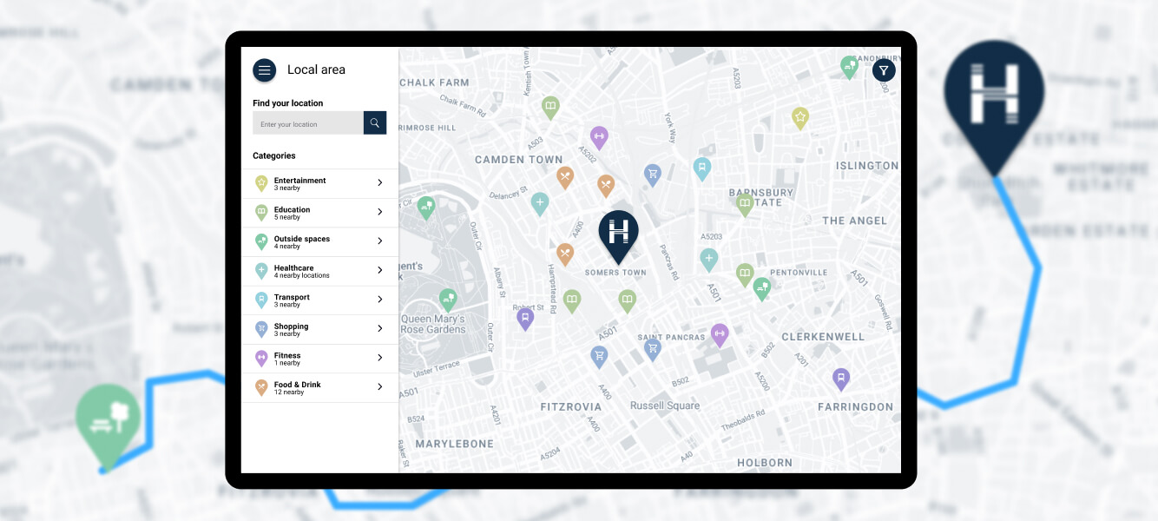This screenshot has width=1158, height=521.
Task: Click the education marker in Barnsbury Estate
Action: pos(744,204)
